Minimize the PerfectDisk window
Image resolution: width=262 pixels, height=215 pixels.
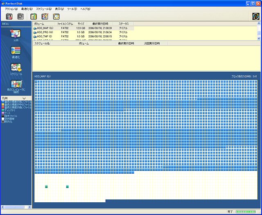pyautogui.click(x=248, y=4)
